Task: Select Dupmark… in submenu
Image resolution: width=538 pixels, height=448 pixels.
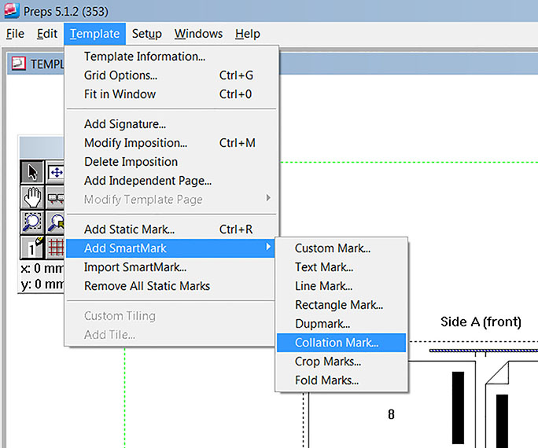Action: 341,323
